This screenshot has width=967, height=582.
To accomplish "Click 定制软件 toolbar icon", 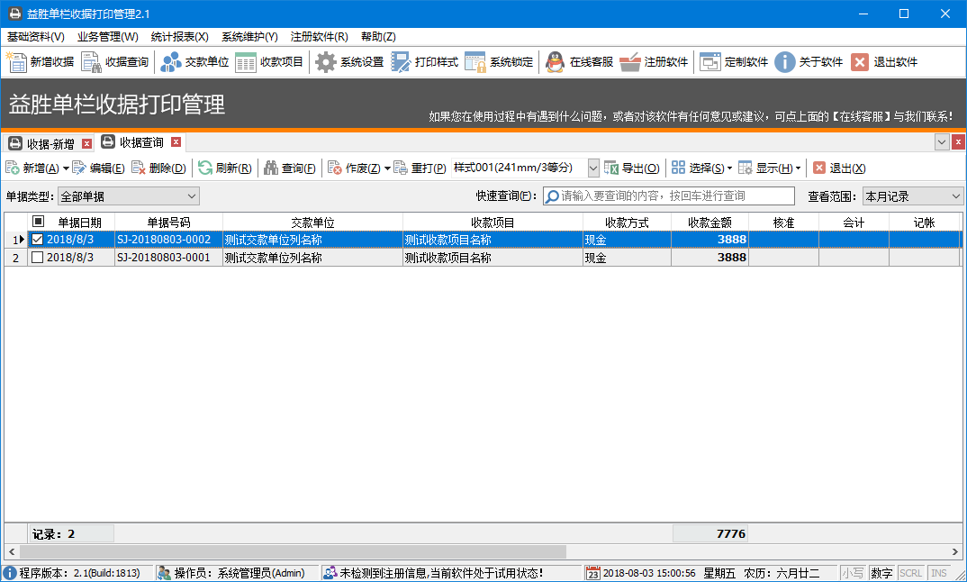I will coord(709,62).
